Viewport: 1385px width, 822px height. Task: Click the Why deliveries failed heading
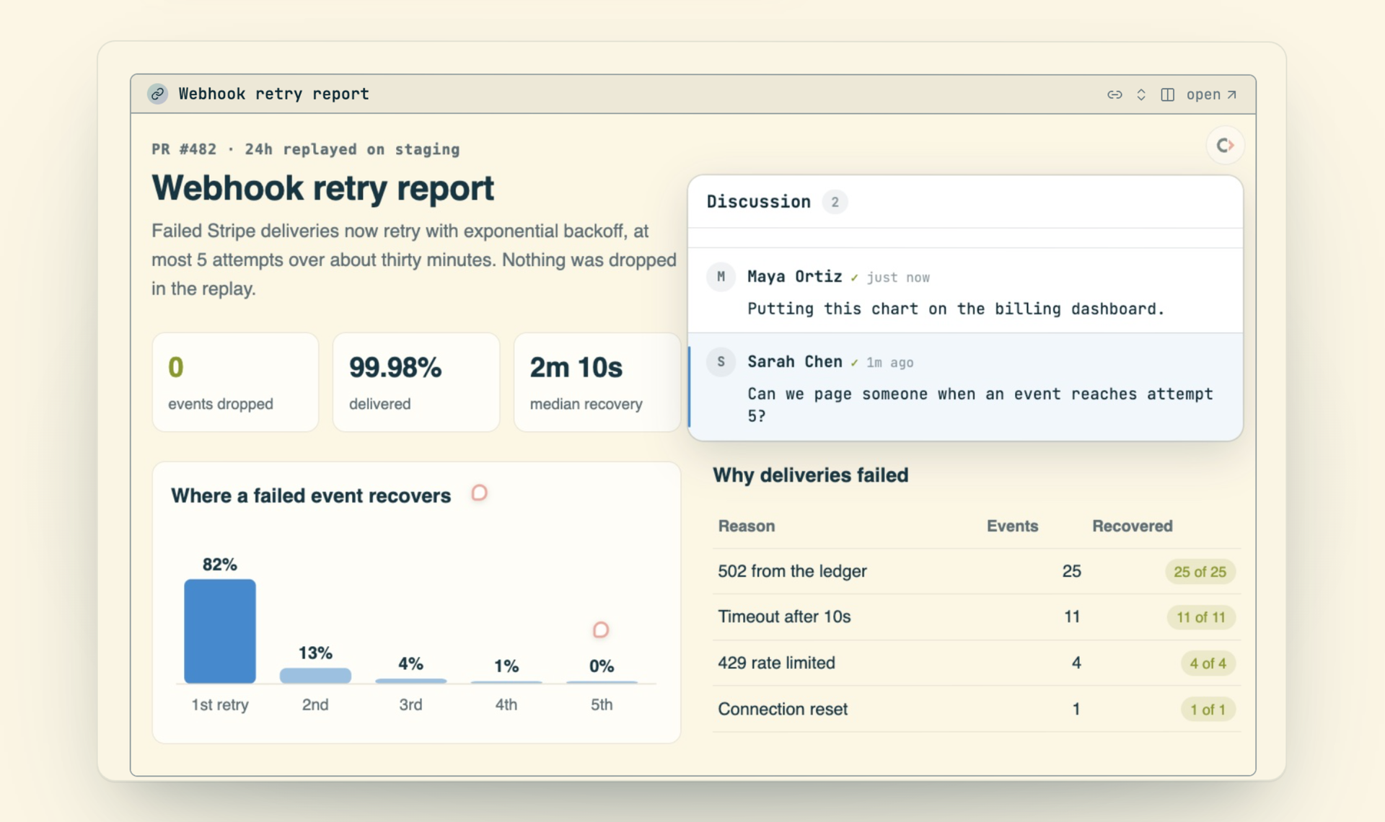pyautogui.click(x=811, y=475)
